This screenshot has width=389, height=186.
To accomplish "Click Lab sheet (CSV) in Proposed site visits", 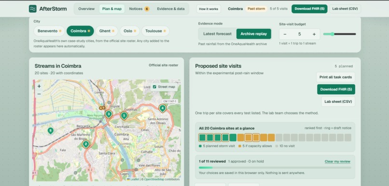I will click(x=338, y=101).
